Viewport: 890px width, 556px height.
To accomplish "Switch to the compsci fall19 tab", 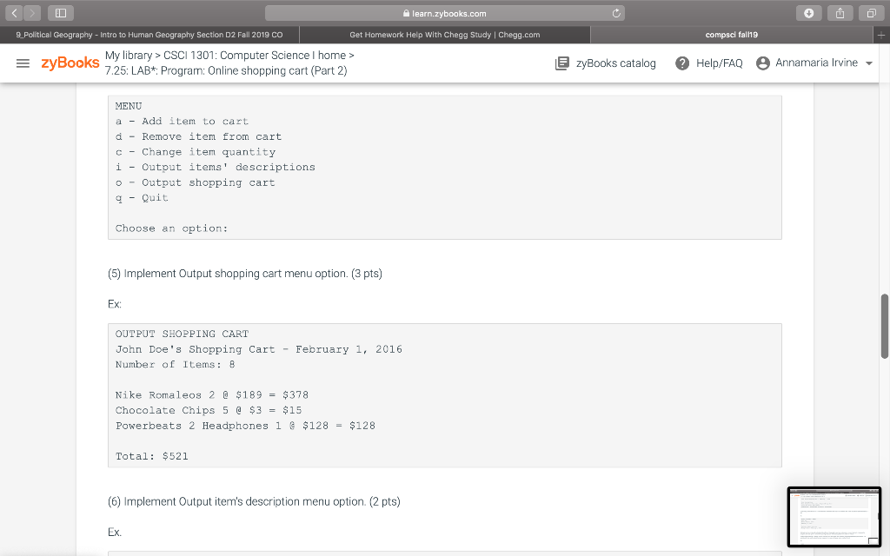I will [732, 33].
